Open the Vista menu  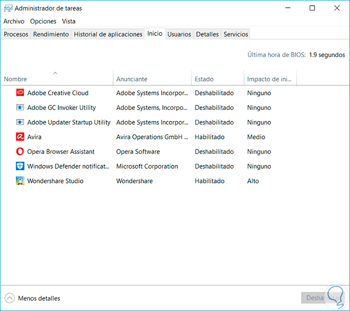pyautogui.click(x=69, y=22)
